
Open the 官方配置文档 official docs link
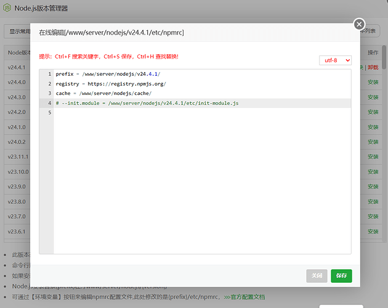point(245,297)
